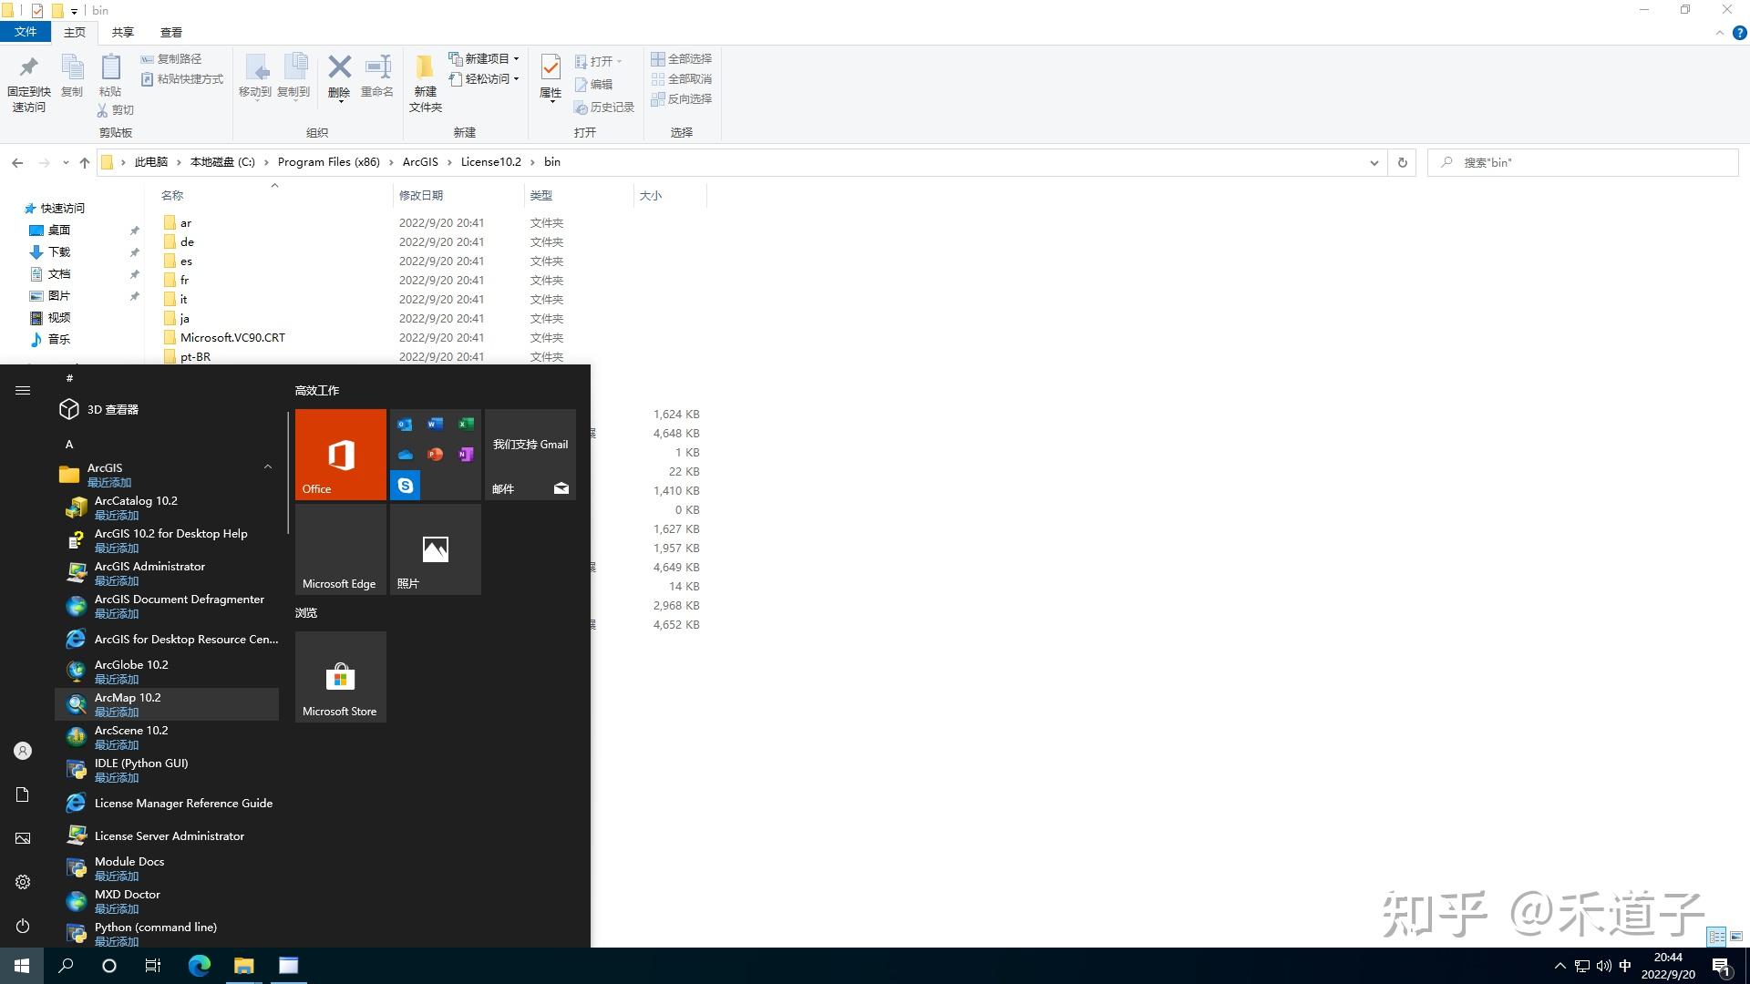Image resolution: width=1750 pixels, height=984 pixels.
Task: Click the 固定到快速访问 ribbon icon
Action: pyautogui.click(x=28, y=82)
